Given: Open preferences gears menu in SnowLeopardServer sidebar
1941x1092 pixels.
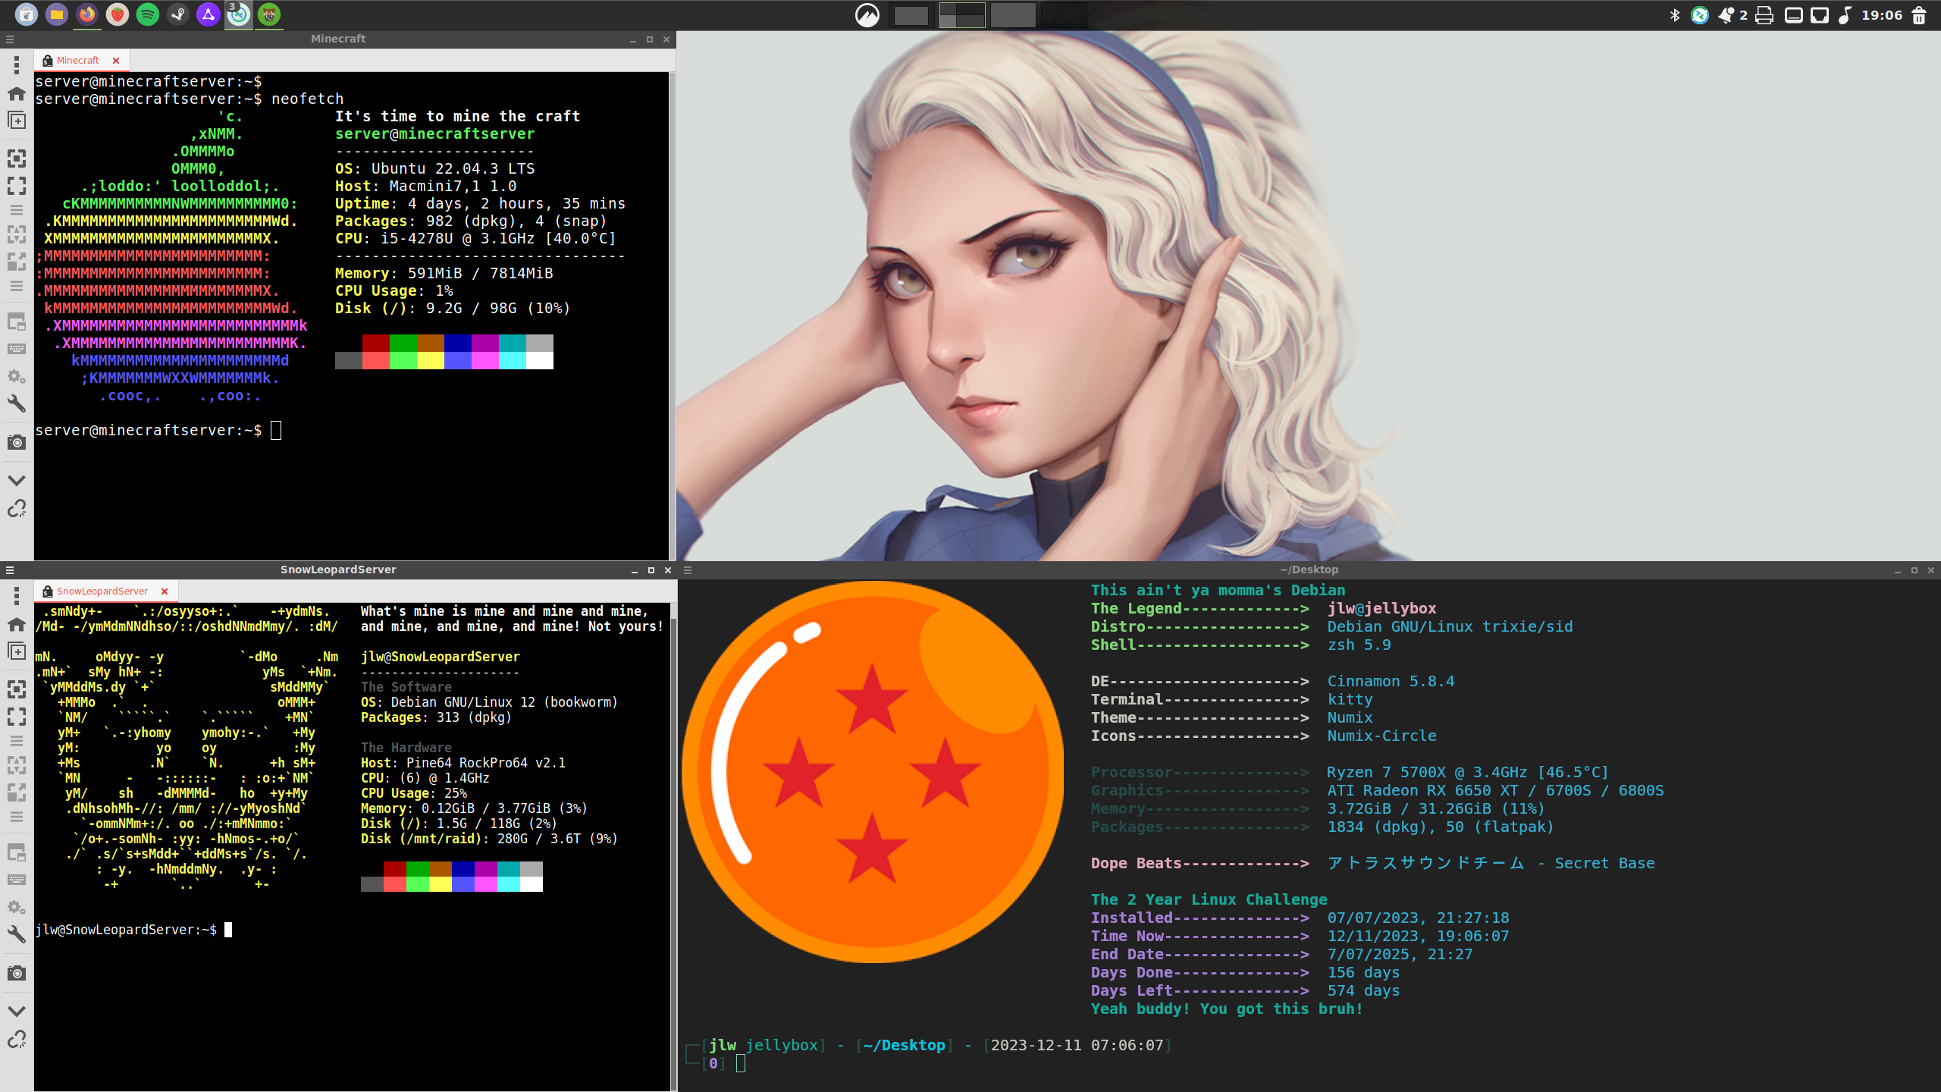Looking at the screenshot, I should click(17, 908).
